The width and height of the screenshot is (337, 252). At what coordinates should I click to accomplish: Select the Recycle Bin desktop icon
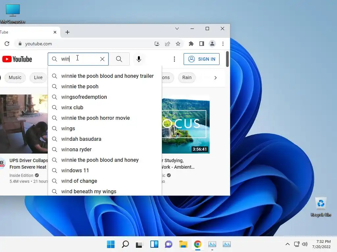point(321,207)
